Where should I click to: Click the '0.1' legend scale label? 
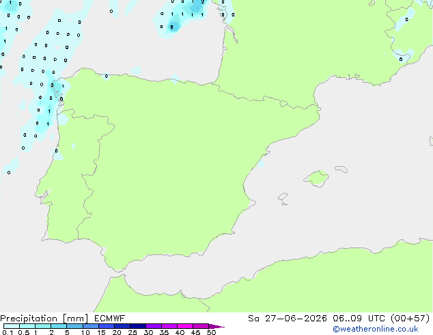[x=8, y=332]
